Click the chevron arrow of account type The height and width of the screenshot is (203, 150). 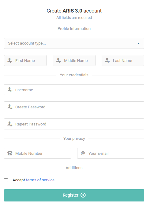coord(139,43)
